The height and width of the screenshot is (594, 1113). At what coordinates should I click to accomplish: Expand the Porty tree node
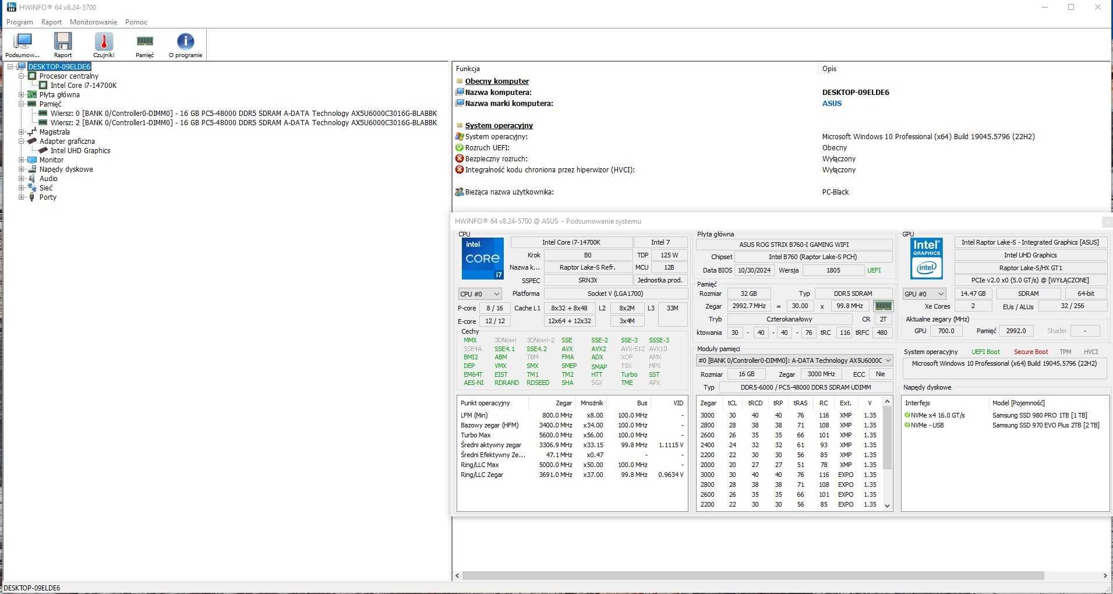pyautogui.click(x=22, y=197)
